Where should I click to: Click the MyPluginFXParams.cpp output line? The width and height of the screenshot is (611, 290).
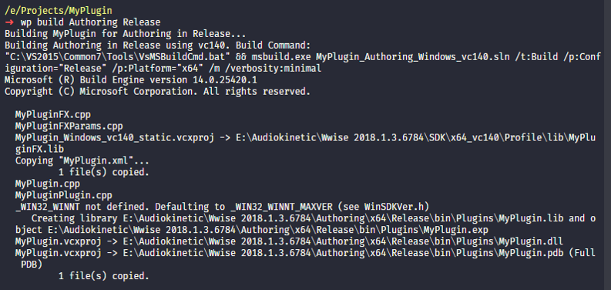click(x=69, y=126)
